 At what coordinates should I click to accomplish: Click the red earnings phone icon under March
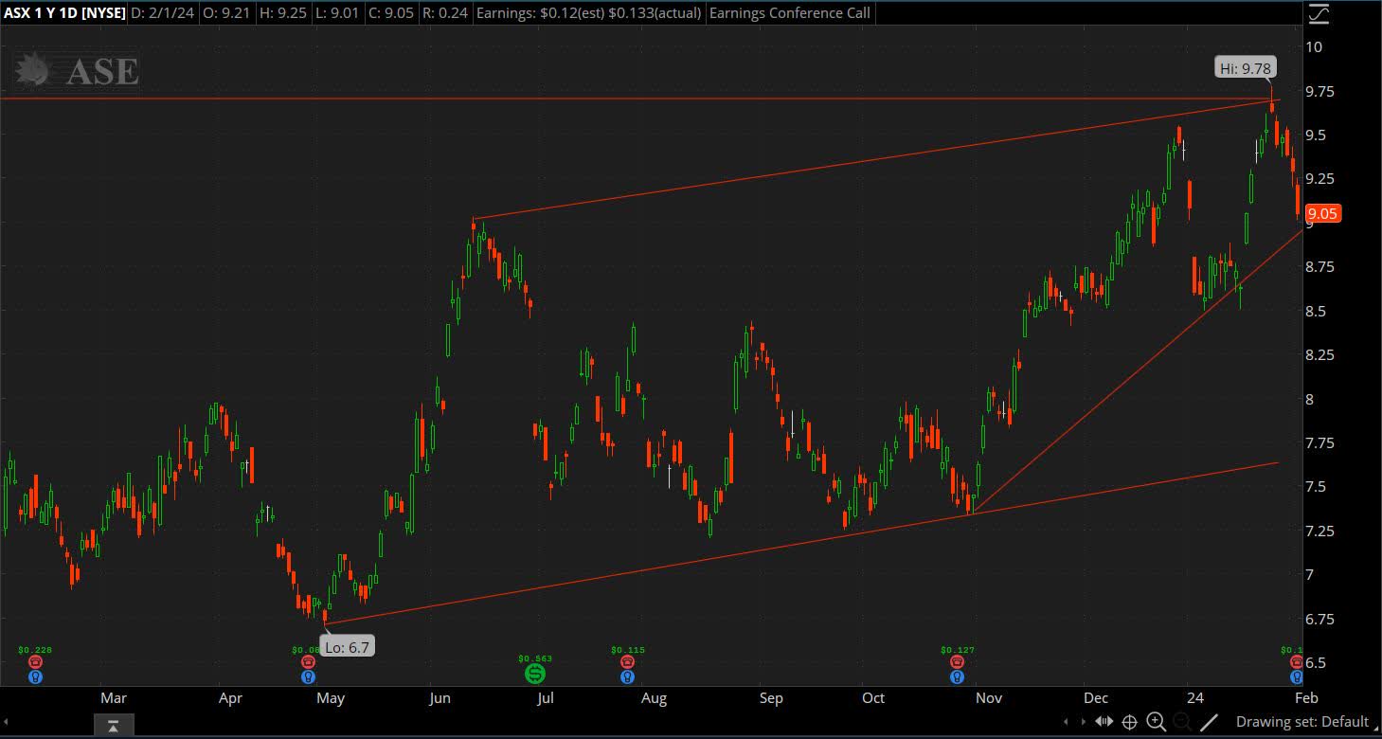pos(35,662)
